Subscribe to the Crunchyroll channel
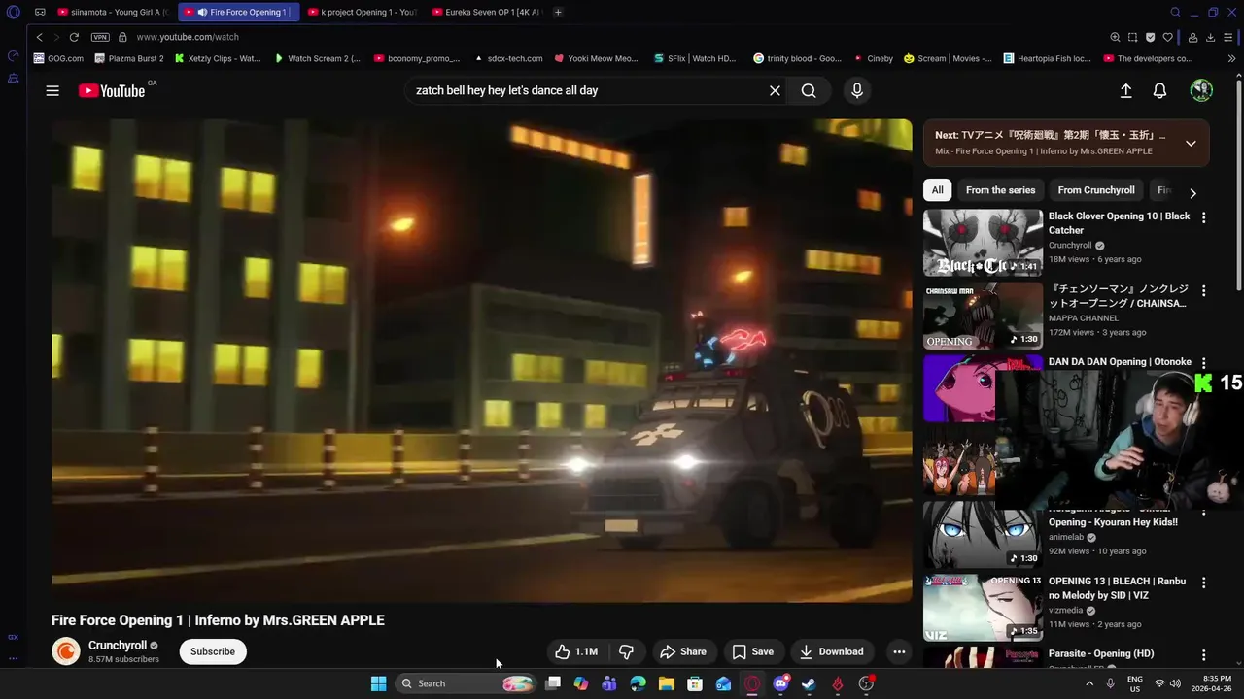 point(213,651)
